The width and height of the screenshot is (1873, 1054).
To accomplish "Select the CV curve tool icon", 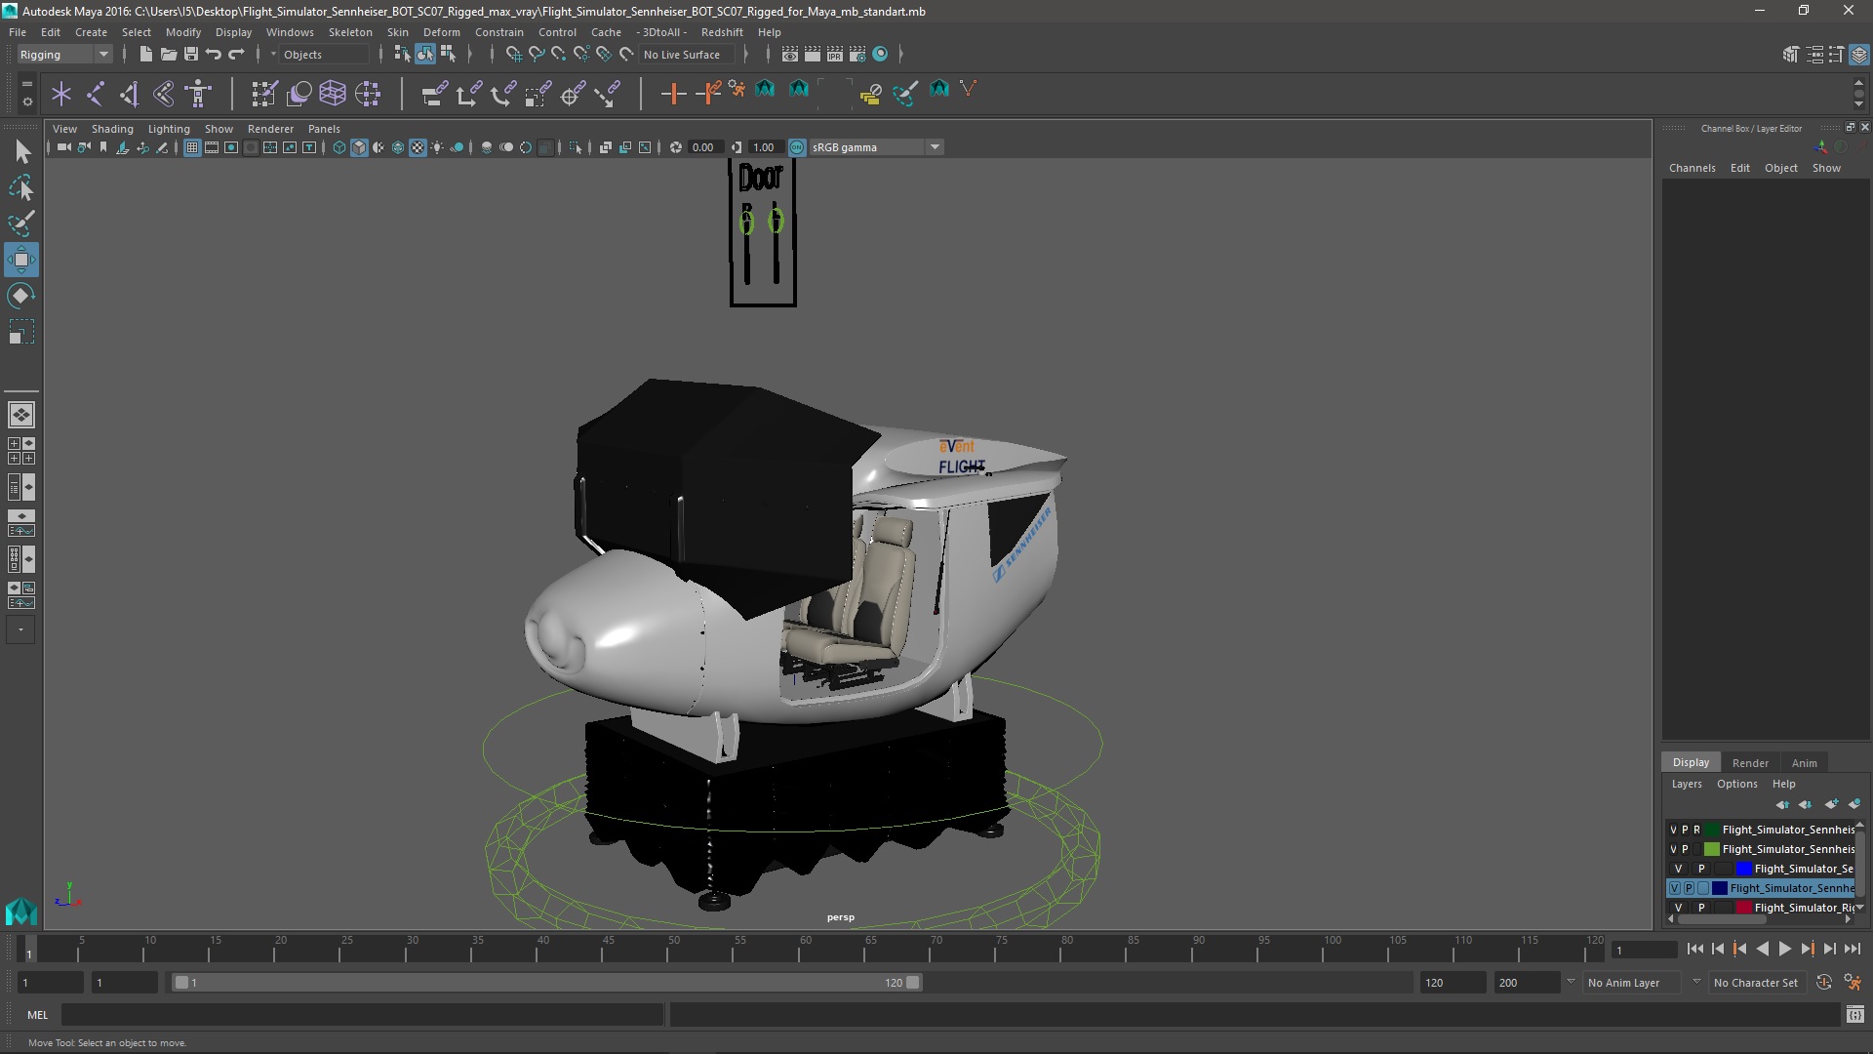I will click(x=970, y=90).
